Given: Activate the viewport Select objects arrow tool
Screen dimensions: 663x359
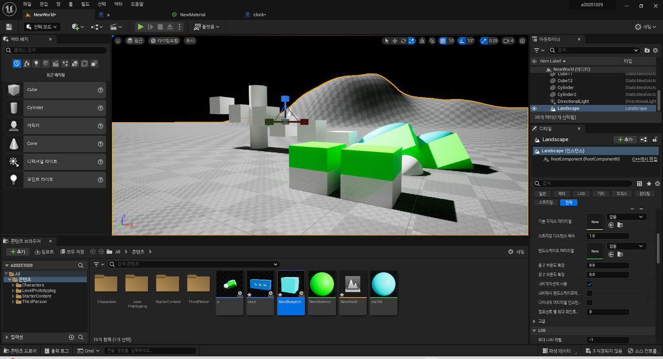Looking at the screenshot, I should tap(387, 41).
